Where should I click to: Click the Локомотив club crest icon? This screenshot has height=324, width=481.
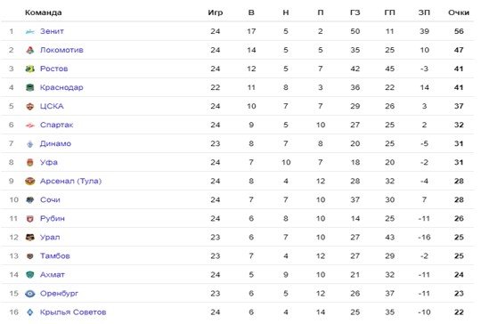coord(29,50)
